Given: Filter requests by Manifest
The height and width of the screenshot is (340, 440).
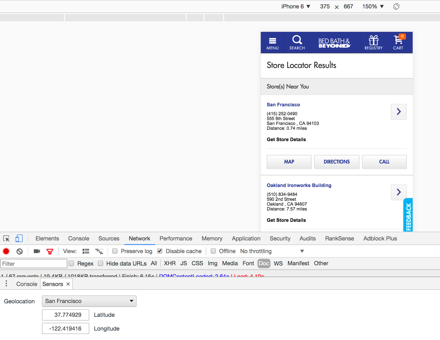Looking at the screenshot, I should [x=298, y=263].
